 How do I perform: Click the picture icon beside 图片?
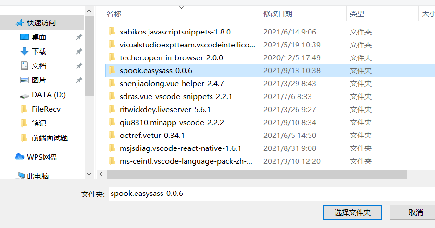[x=25, y=80]
